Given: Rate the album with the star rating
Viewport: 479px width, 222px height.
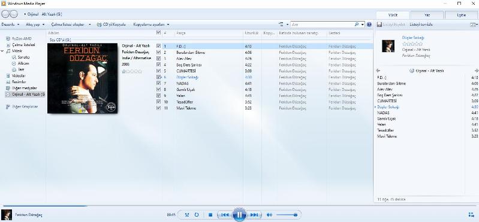Looking at the screenshot, I should [132, 72].
